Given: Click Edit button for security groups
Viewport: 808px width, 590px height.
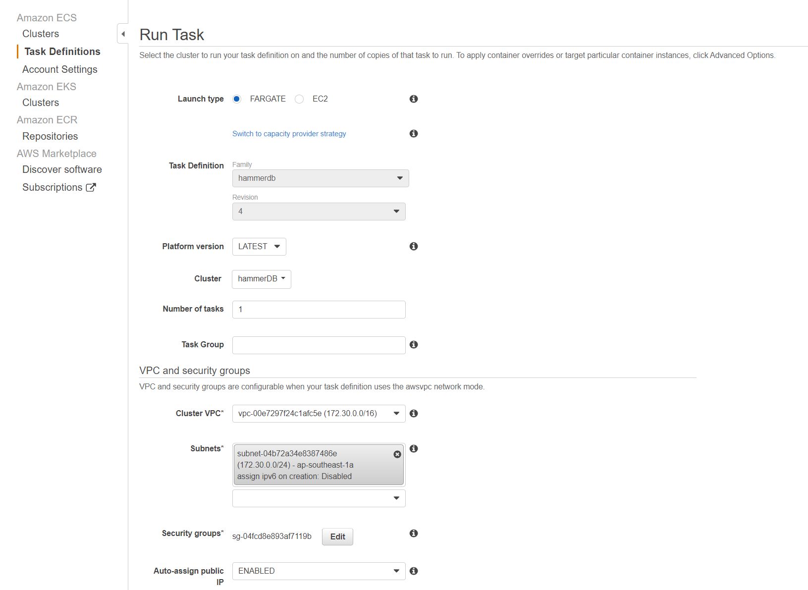Looking at the screenshot, I should 337,536.
